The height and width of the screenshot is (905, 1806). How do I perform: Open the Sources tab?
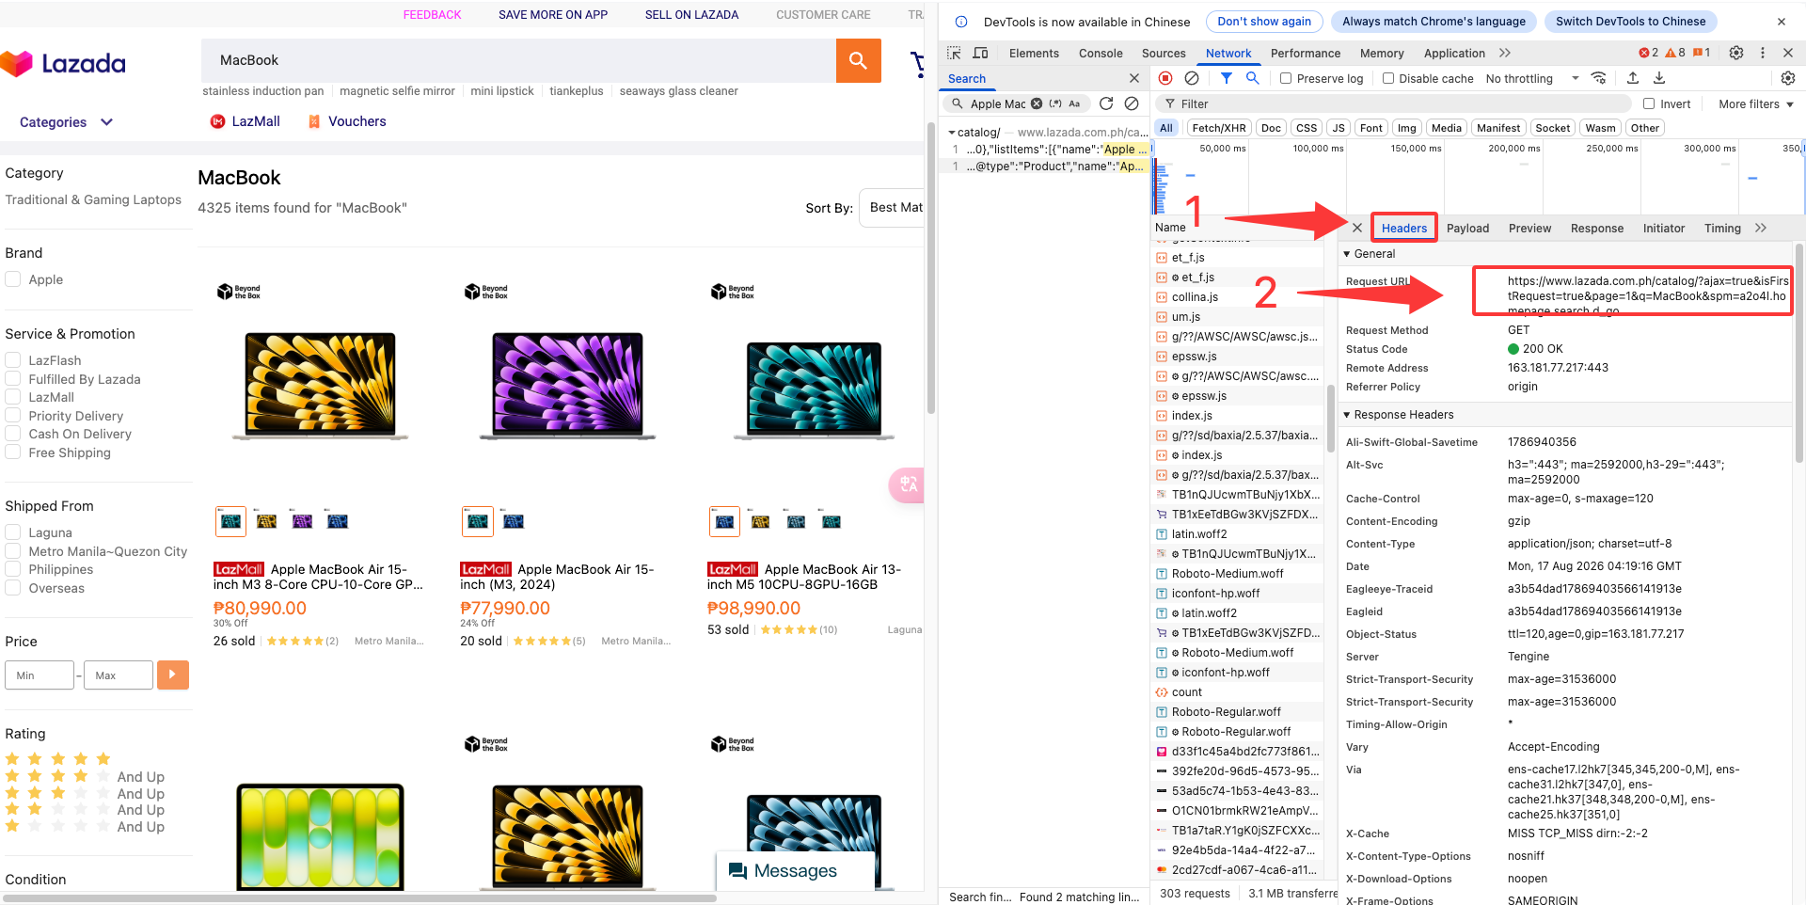(x=1164, y=54)
